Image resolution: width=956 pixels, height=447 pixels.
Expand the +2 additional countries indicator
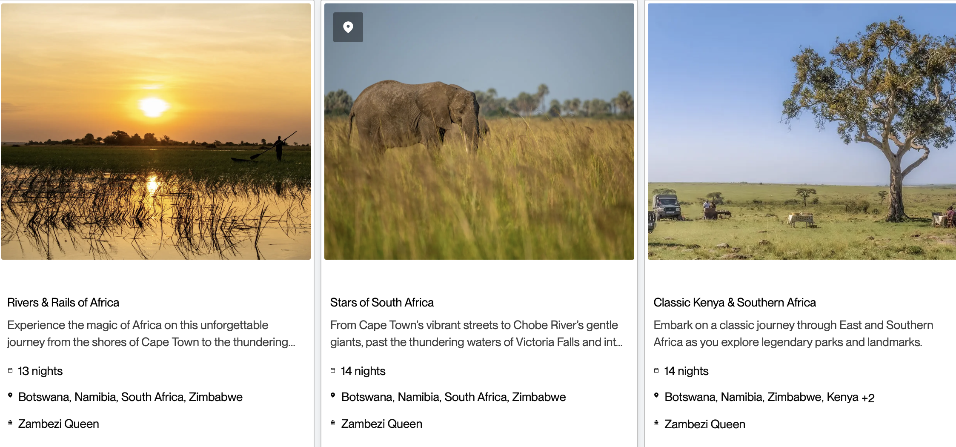pyautogui.click(x=868, y=398)
